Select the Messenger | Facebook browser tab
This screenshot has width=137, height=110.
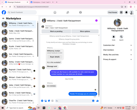pyautogui.click(x=16, y=2)
